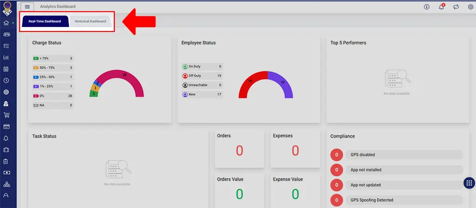Open the credit card sidebar icon
This screenshot has height=208, width=476.
pos(6,126)
